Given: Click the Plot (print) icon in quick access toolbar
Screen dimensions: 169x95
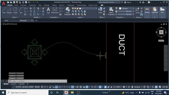Looking at the screenshot, I should tap(26, 2).
